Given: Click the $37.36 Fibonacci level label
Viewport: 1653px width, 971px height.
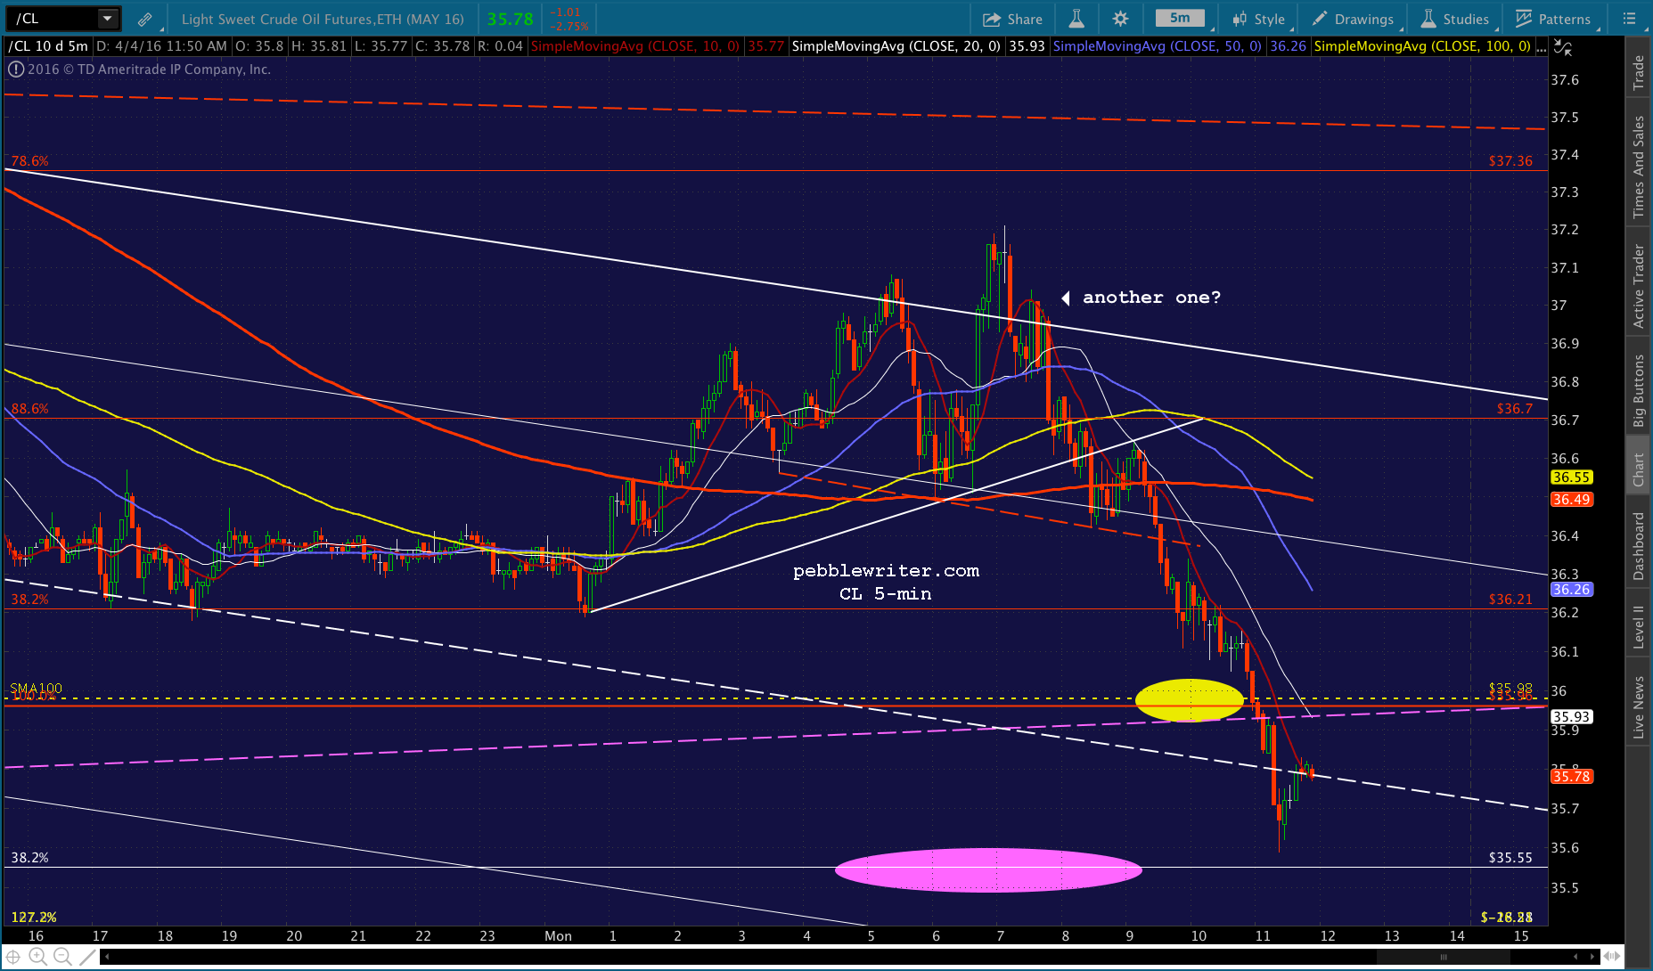Looking at the screenshot, I should coord(1510,161).
